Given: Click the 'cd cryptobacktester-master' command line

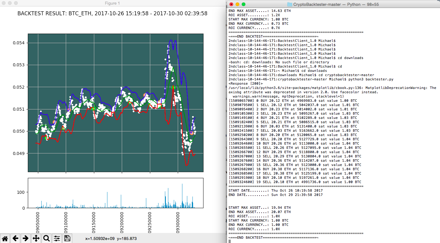Looking at the screenshot, I should [x=301, y=75].
